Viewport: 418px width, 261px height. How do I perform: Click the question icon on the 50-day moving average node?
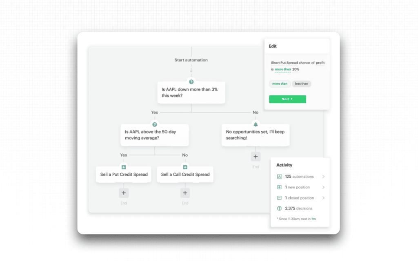(154, 124)
